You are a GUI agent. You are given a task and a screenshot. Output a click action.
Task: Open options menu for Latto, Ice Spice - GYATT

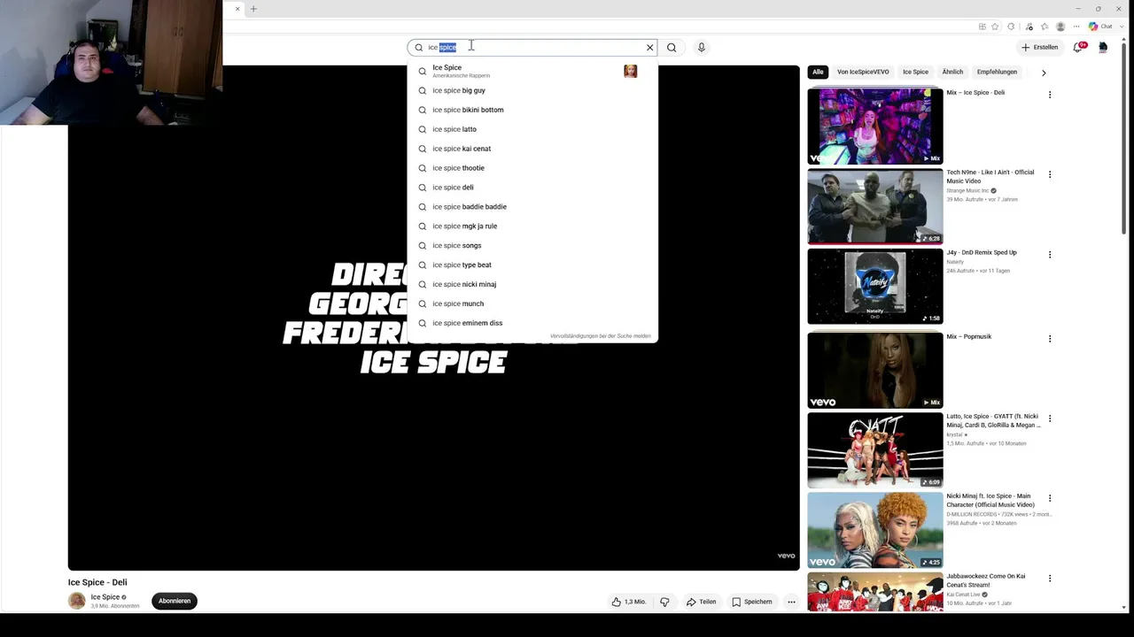[x=1050, y=418]
